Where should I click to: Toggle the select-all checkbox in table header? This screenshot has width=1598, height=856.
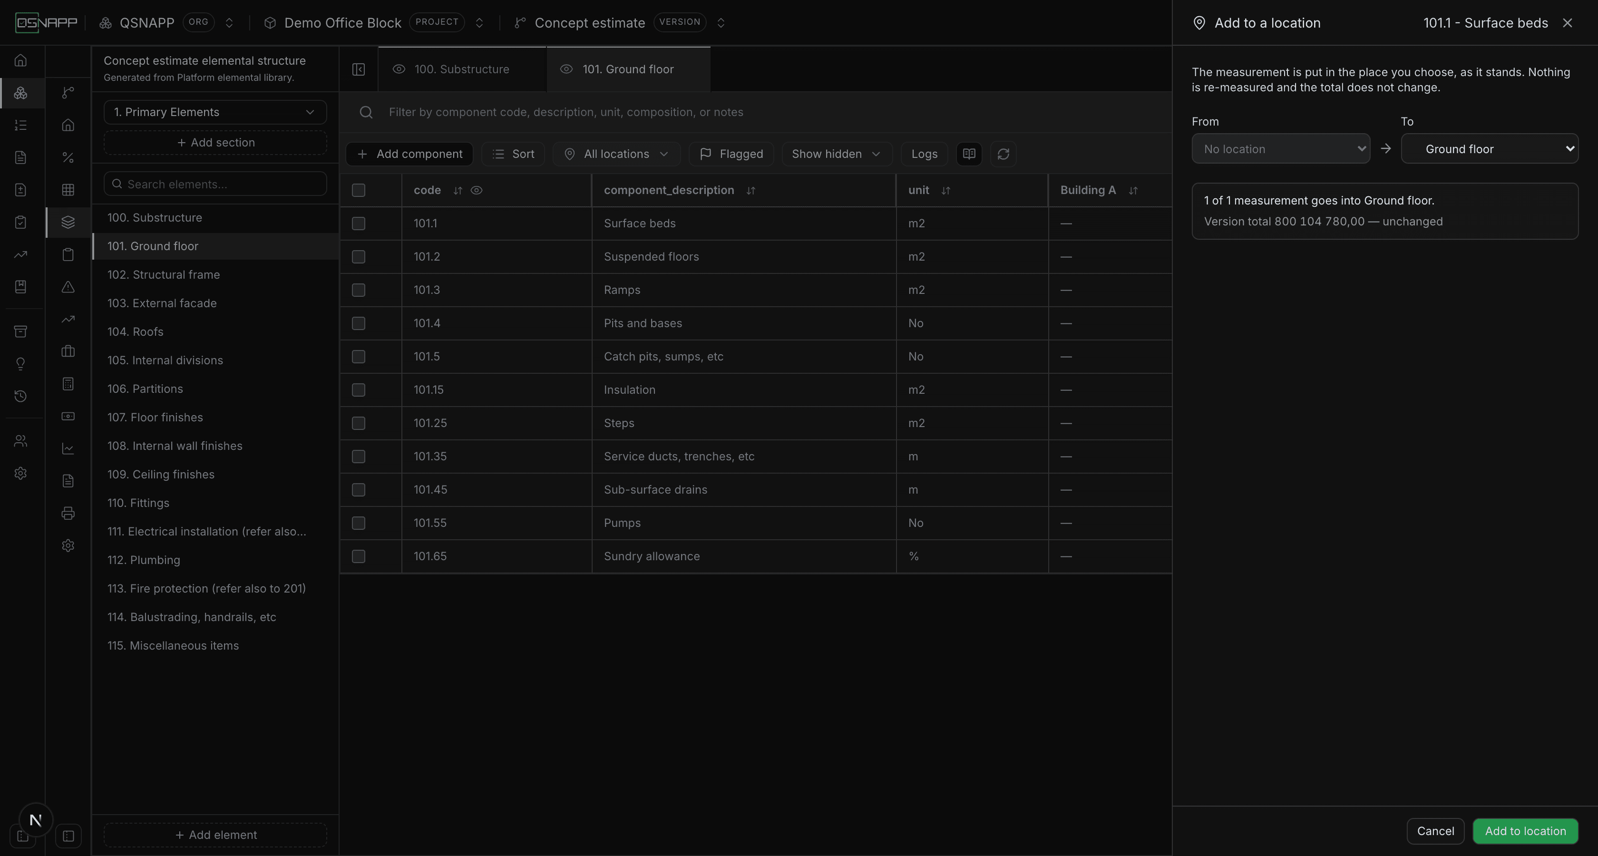[x=359, y=190]
